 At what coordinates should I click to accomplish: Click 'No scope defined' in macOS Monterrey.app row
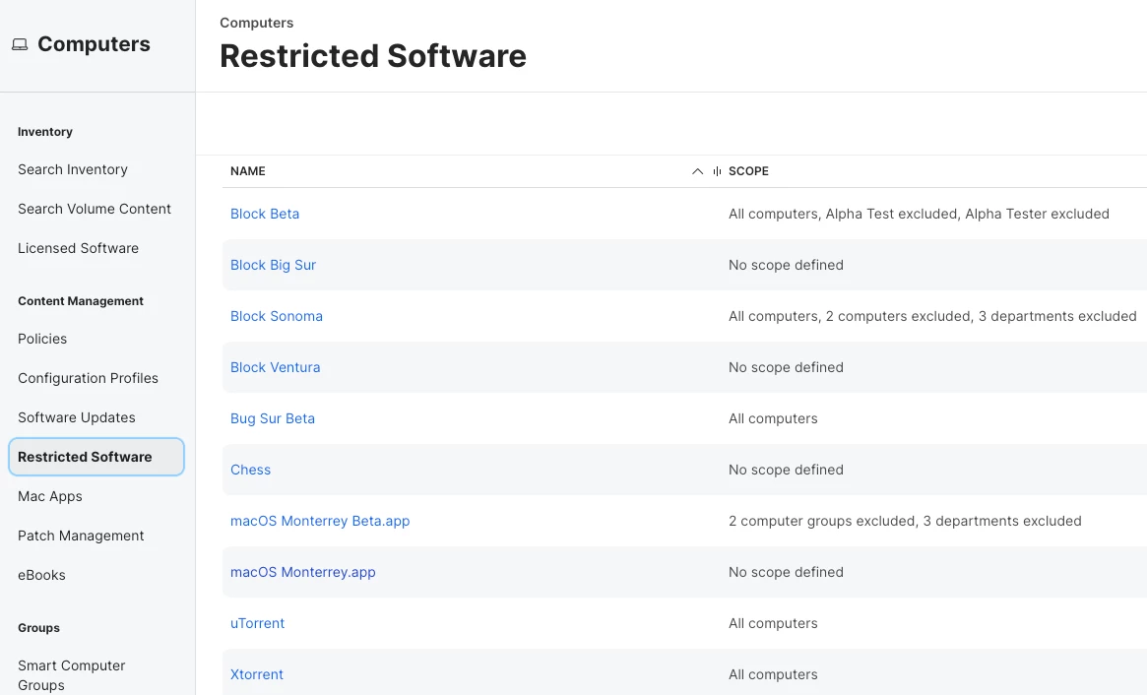coord(786,572)
